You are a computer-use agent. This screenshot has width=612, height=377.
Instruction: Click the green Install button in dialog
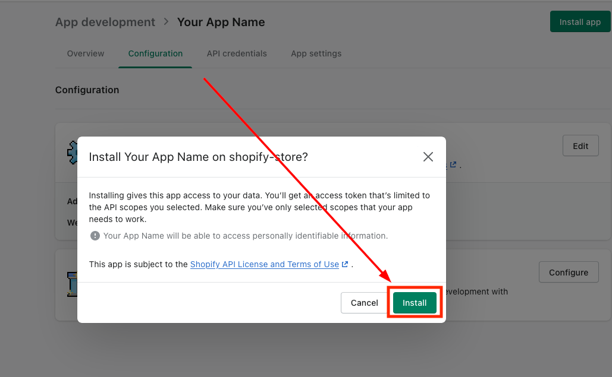[x=415, y=303]
